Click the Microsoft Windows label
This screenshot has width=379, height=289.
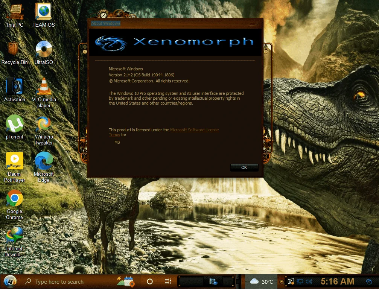point(126,69)
